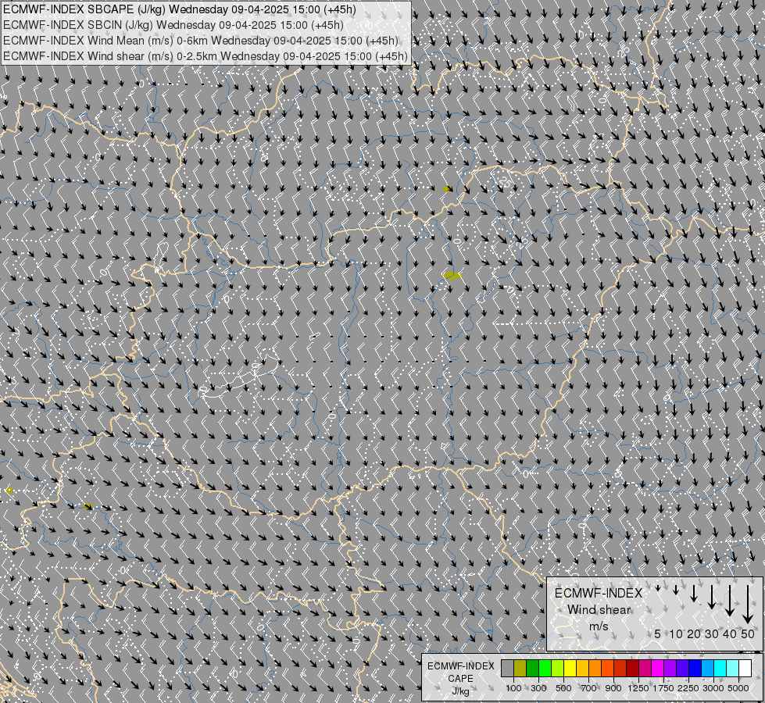
Task: Click the '2250' CAPE legend value
Action: (688, 688)
